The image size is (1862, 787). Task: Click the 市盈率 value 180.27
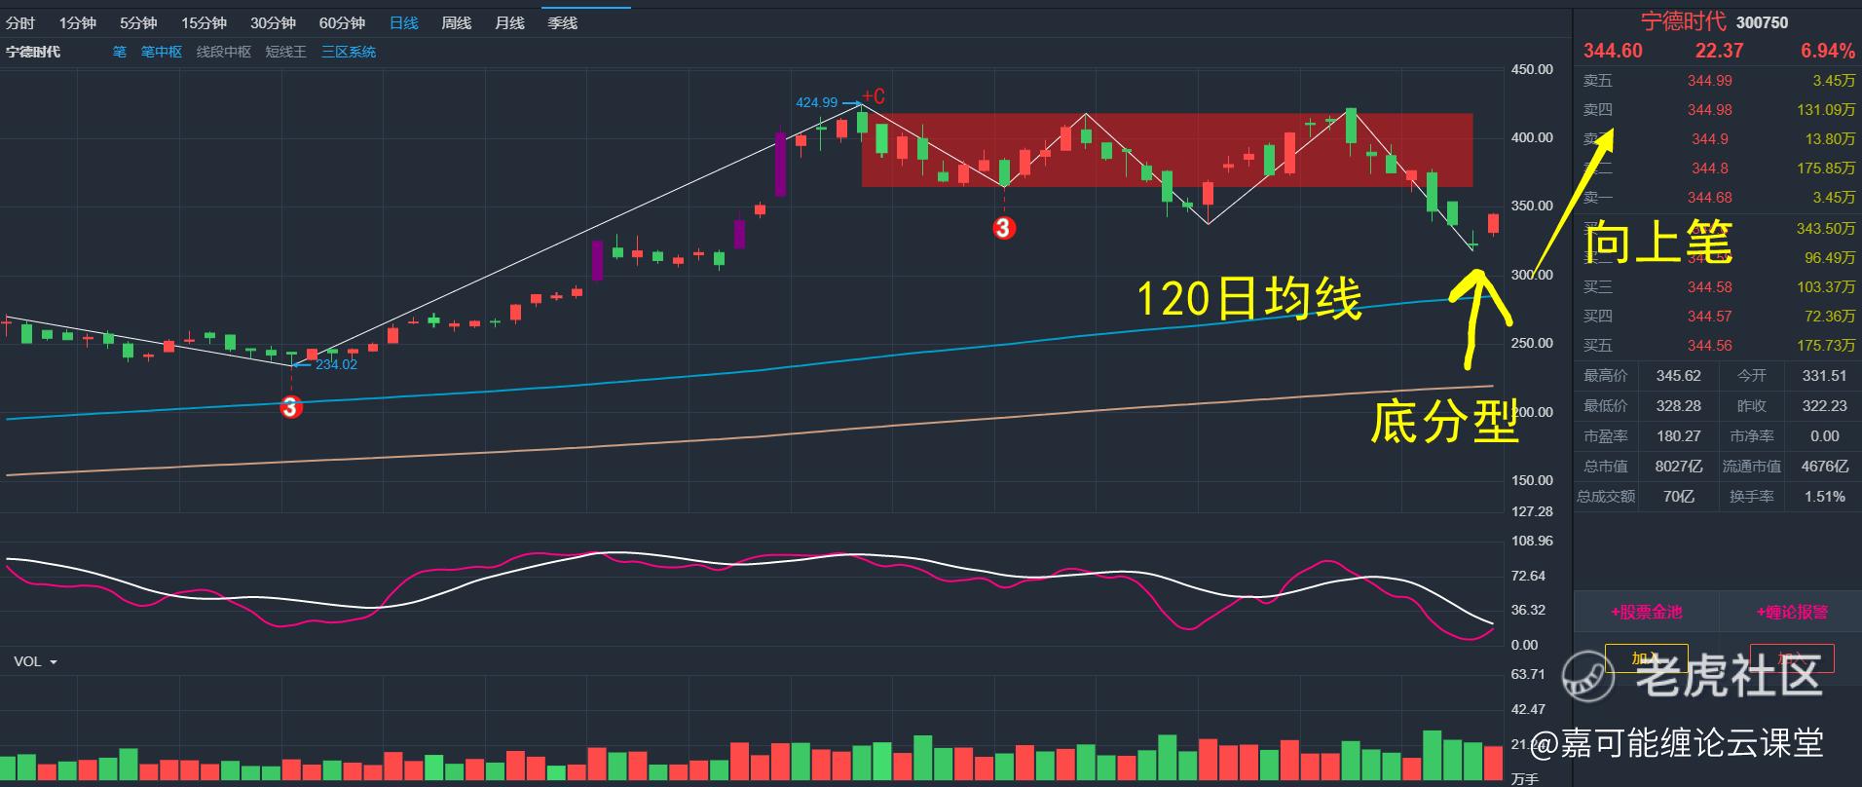[x=1678, y=436]
